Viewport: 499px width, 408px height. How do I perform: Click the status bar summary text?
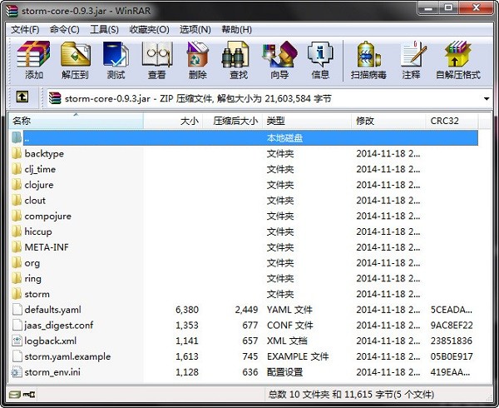click(x=351, y=395)
